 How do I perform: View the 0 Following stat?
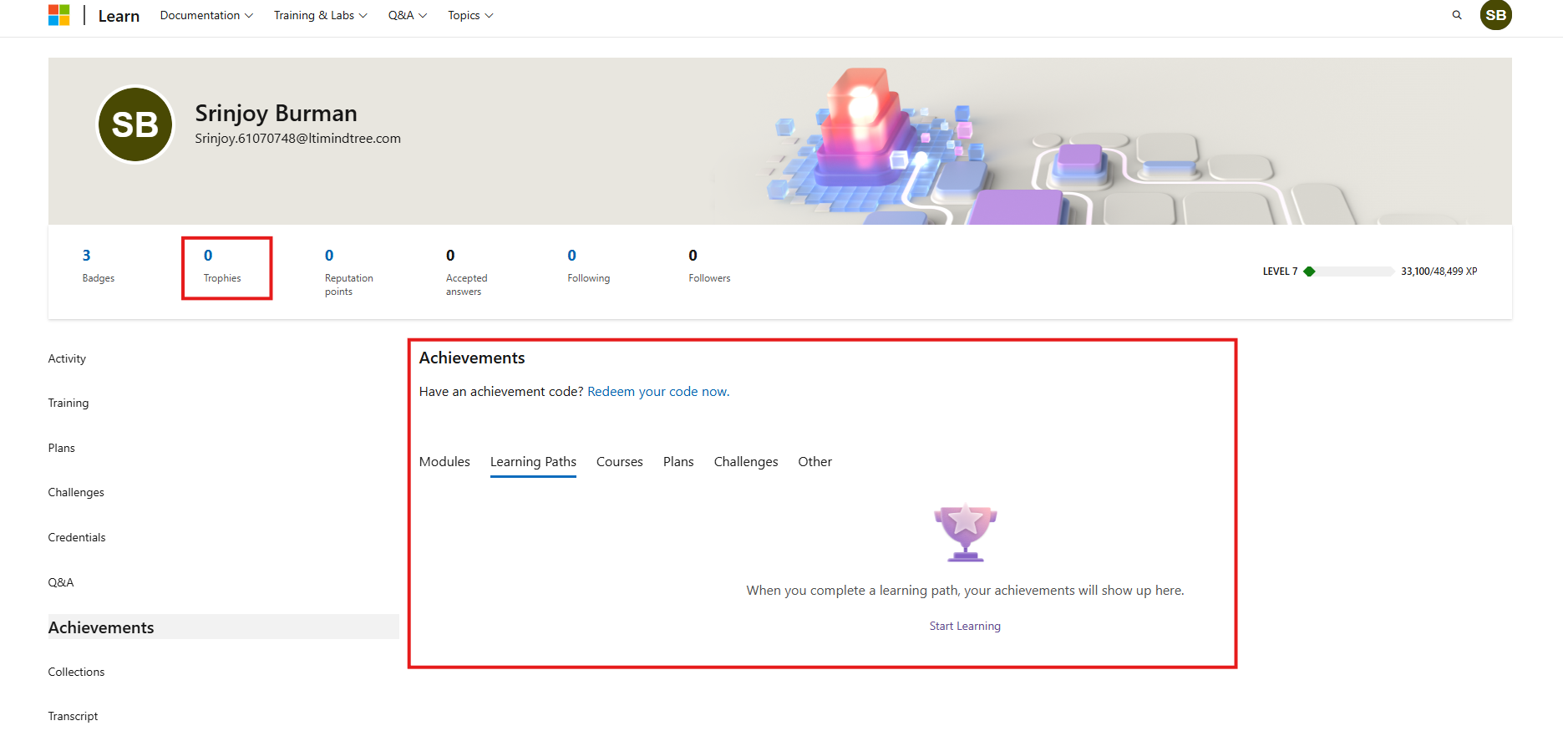coord(589,266)
